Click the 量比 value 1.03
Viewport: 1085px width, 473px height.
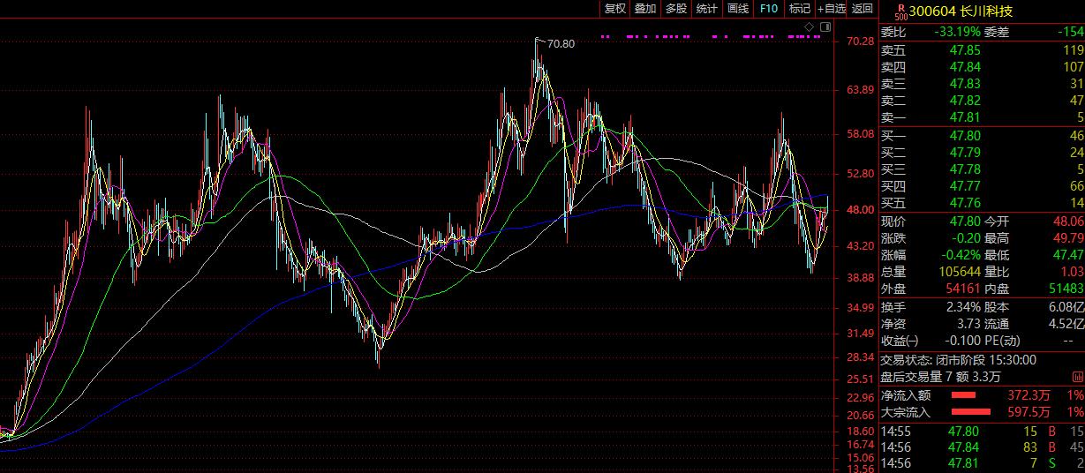[x=1071, y=273]
